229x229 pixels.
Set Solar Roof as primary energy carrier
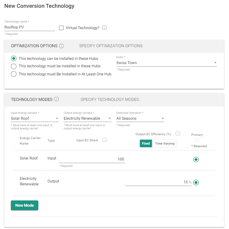(196, 159)
